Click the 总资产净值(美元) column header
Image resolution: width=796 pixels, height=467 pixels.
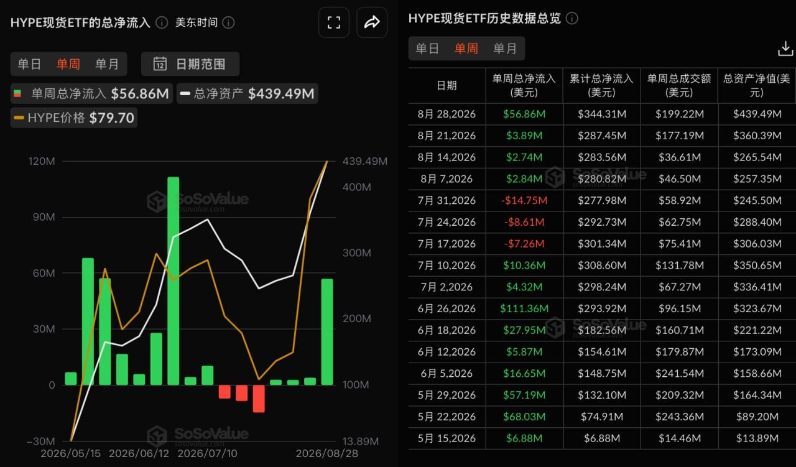[756, 86]
